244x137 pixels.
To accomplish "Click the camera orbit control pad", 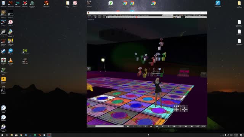I will click(x=177, y=110).
